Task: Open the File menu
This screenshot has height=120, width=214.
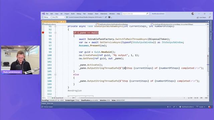Action: tap(47, 14)
